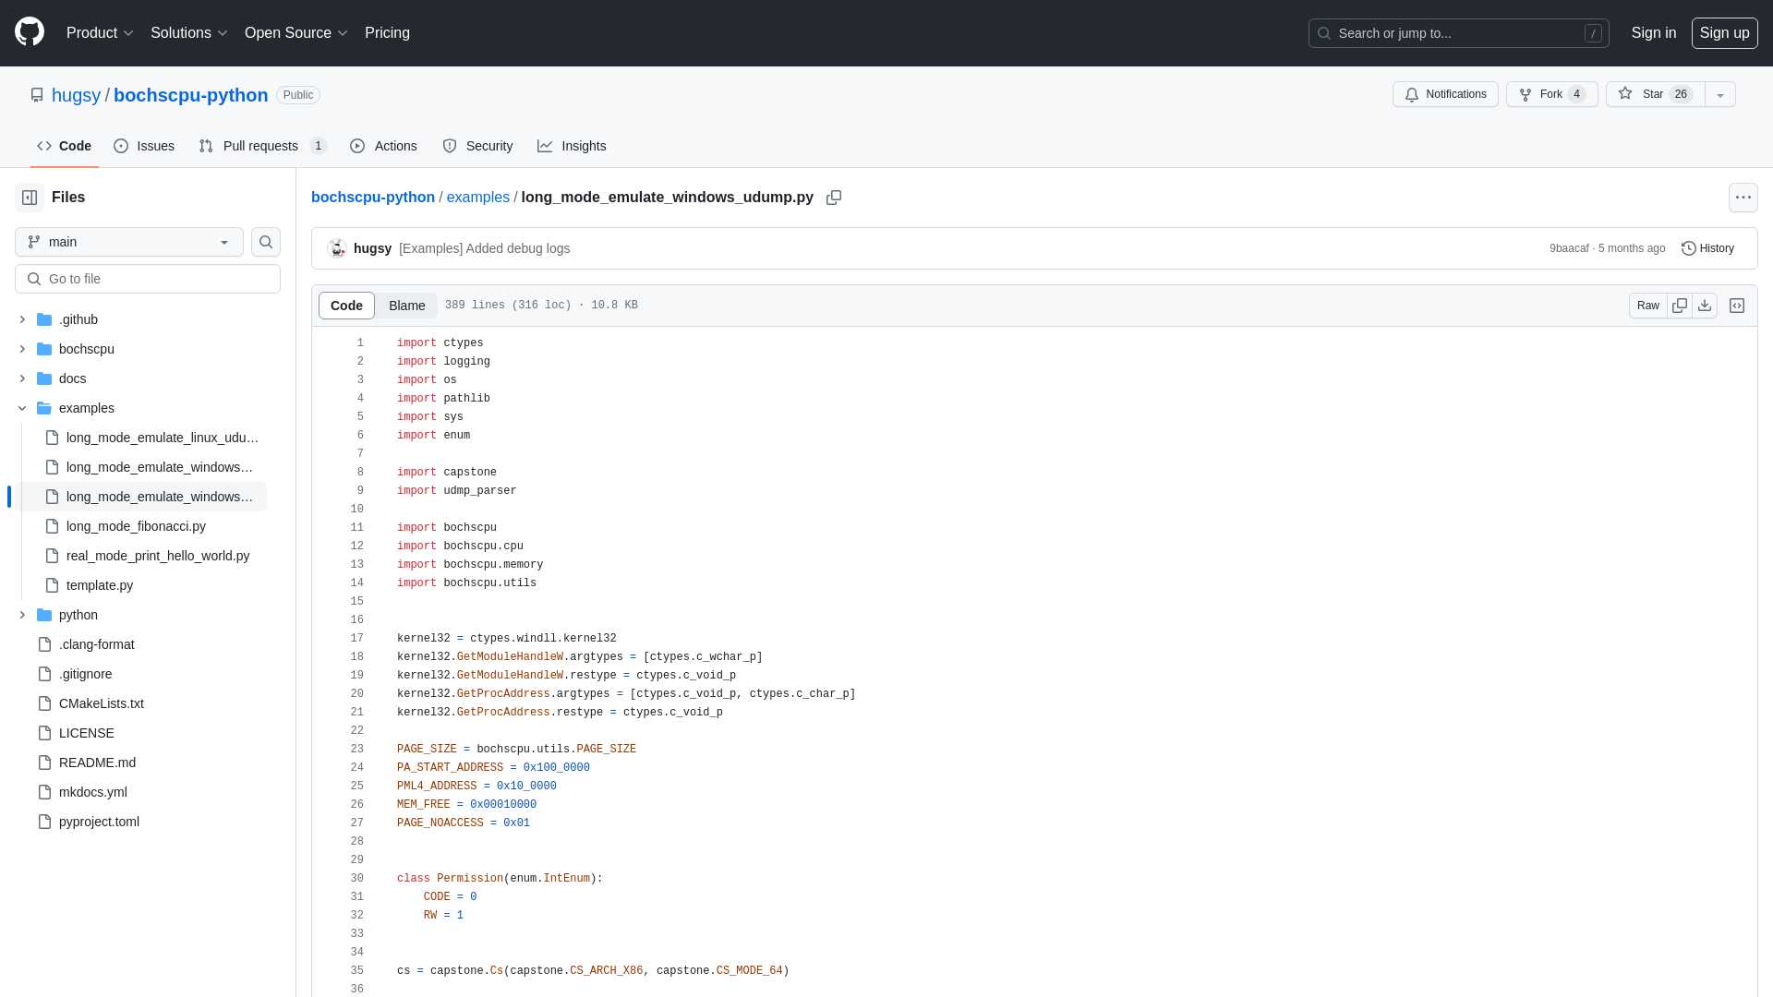
Task: Open commit History for this file
Action: coord(1707,248)
